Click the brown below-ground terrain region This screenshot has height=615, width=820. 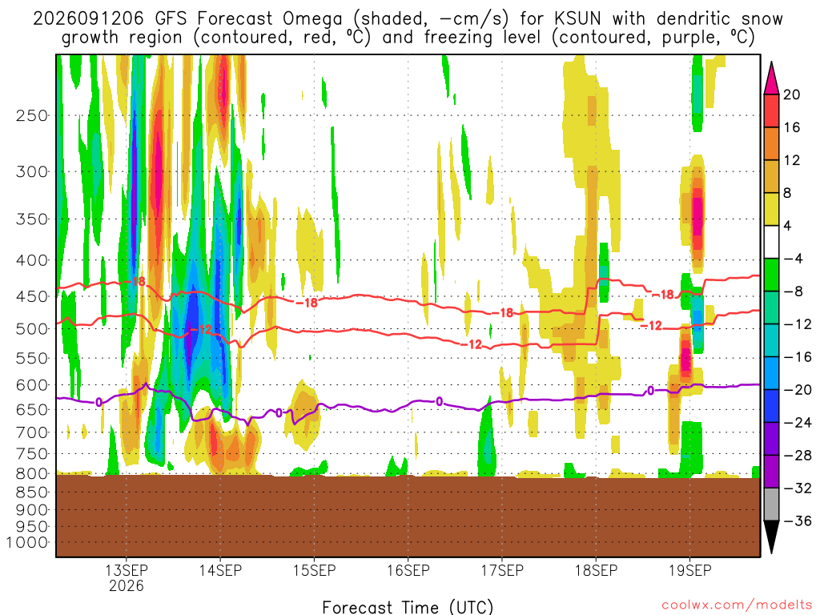[408, 517]
